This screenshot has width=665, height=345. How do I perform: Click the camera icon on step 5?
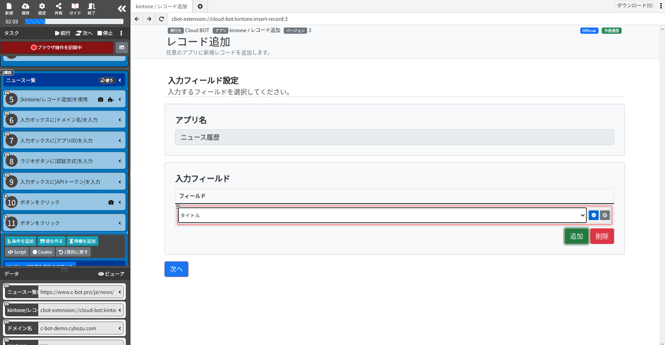click(101, 100)
